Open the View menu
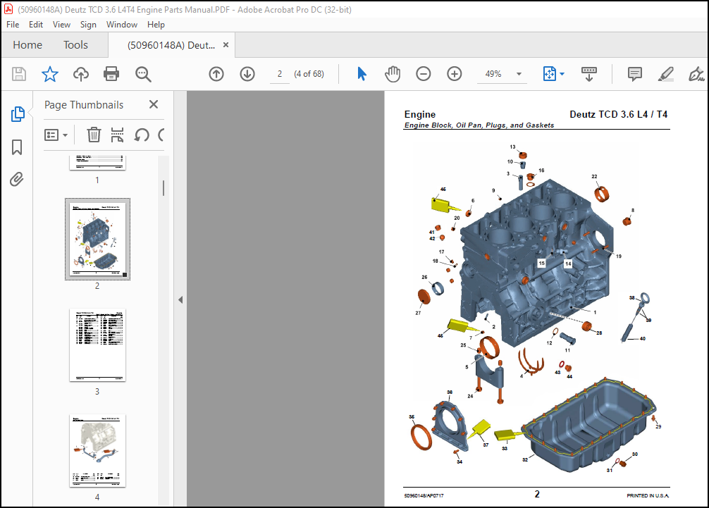 click(x=61, y=25)
